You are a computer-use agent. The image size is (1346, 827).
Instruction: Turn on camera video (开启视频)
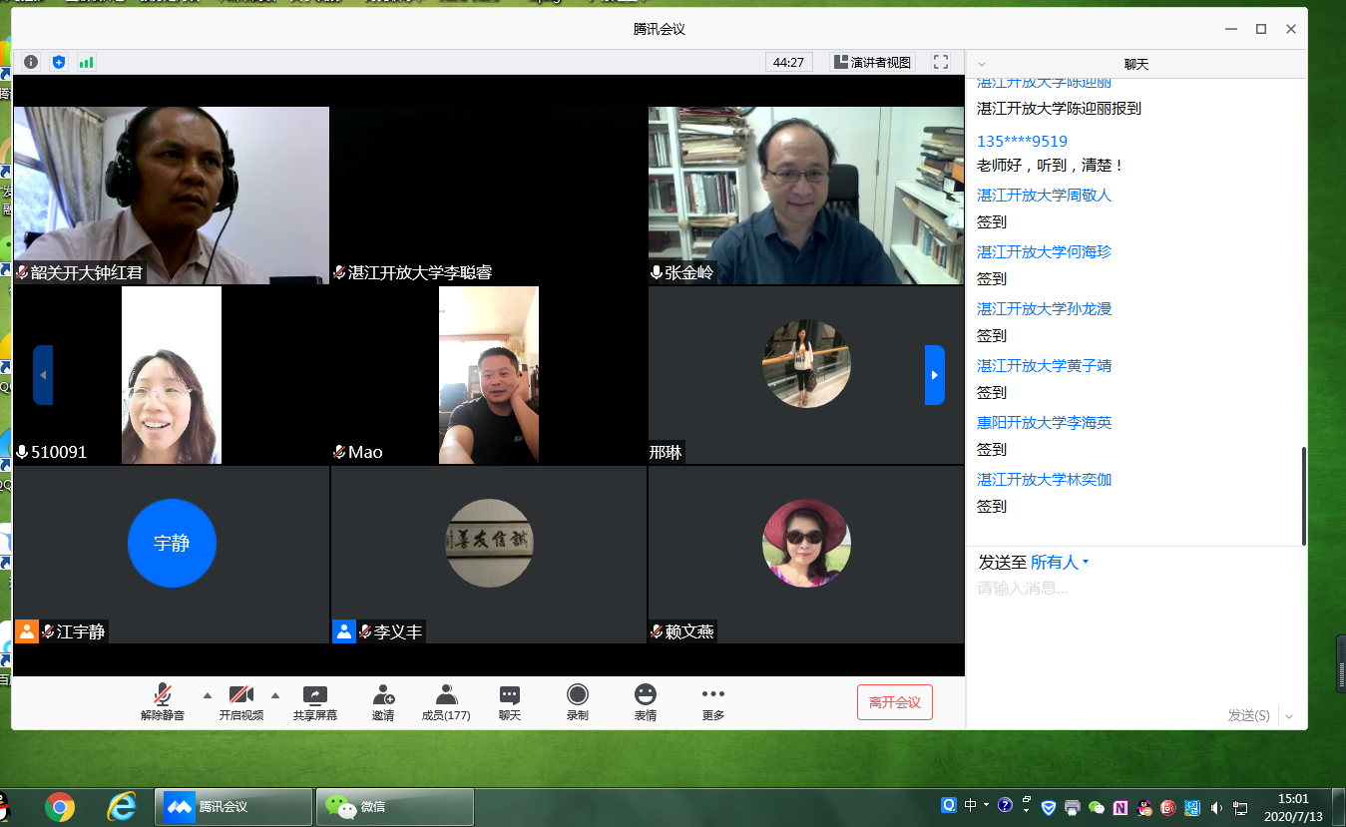pyautogui.click(x=240, y=702)
